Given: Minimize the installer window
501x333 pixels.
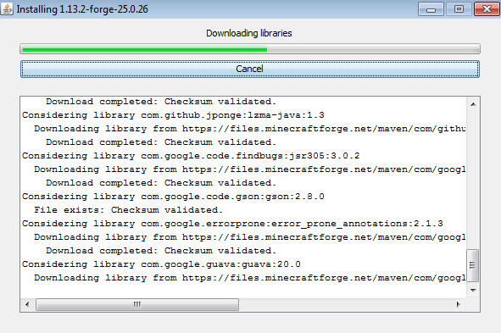Looking at the screenshot, I should point(431,9).
